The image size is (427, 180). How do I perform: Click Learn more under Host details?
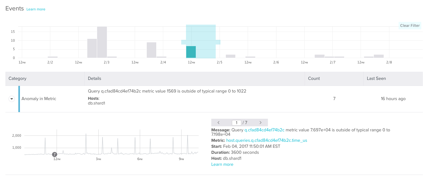coord(222,164)
